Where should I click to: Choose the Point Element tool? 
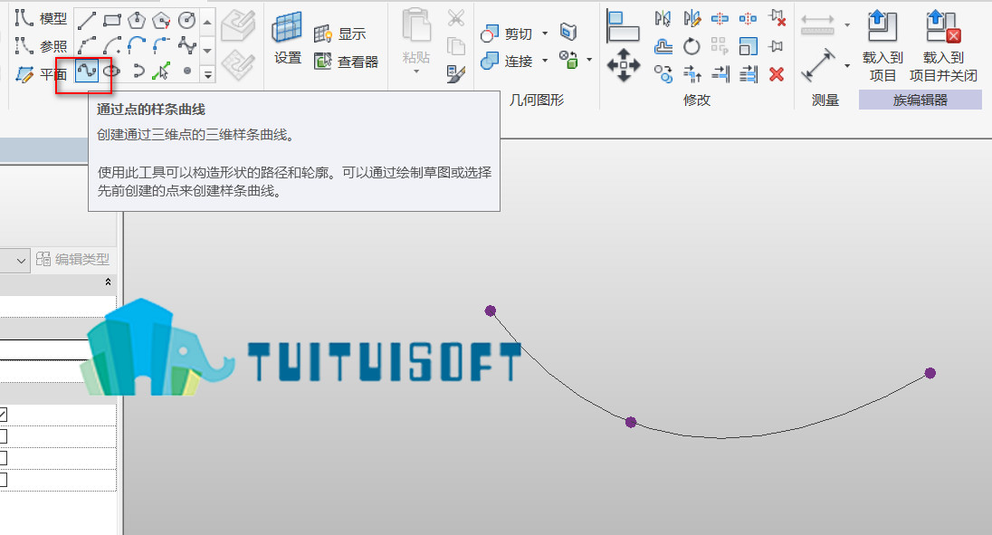pyautogui.click(x=186, y=71)
